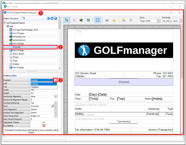The height and width of the screenshot is (145, 186).
Task: Open Vertical Anchoring dropdown showing Top
Action: point(56,103)
